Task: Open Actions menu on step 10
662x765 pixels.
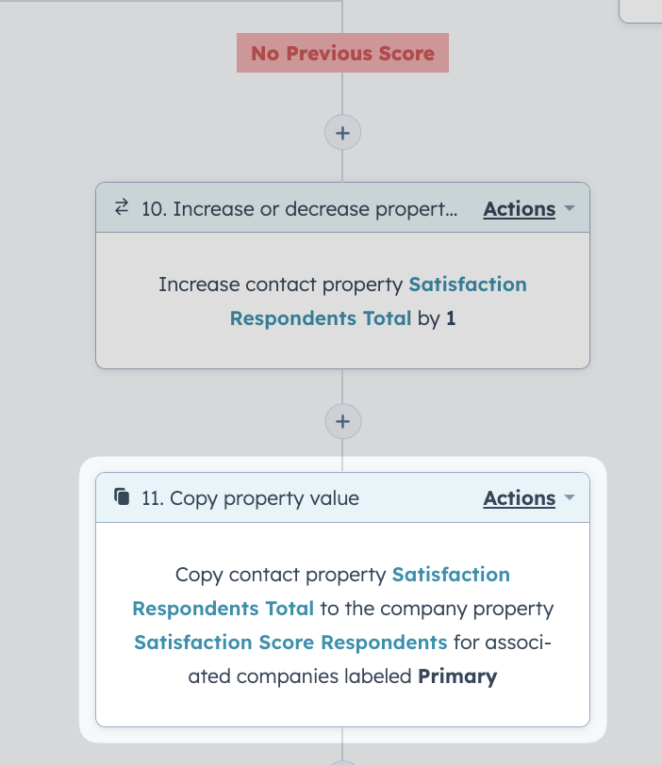Action: tap(520, 209)
